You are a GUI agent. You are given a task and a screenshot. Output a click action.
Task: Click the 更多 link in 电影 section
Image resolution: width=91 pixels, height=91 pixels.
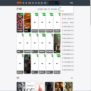tap(72, 78)
